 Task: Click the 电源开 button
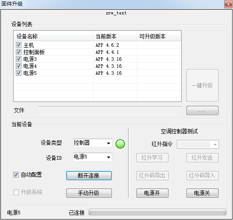(x=152, y=193)
